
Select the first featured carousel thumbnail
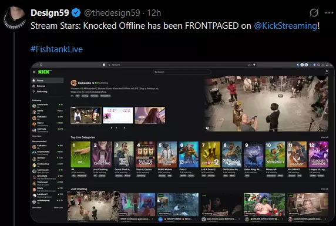pos(86,116)
